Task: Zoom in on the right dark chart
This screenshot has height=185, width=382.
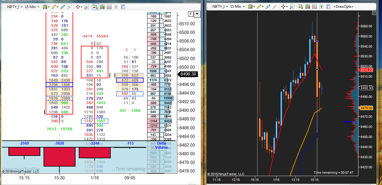Action: tap(268, 7)
